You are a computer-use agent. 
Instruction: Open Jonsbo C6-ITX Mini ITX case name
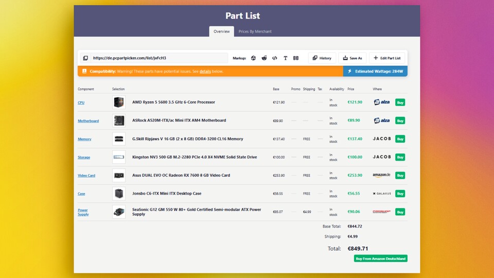pyautogui.click(x=167, y=194)
